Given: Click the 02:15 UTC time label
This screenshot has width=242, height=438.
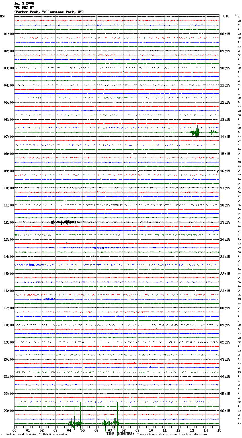Looking at the screenshot, I should tap(225, 342).
